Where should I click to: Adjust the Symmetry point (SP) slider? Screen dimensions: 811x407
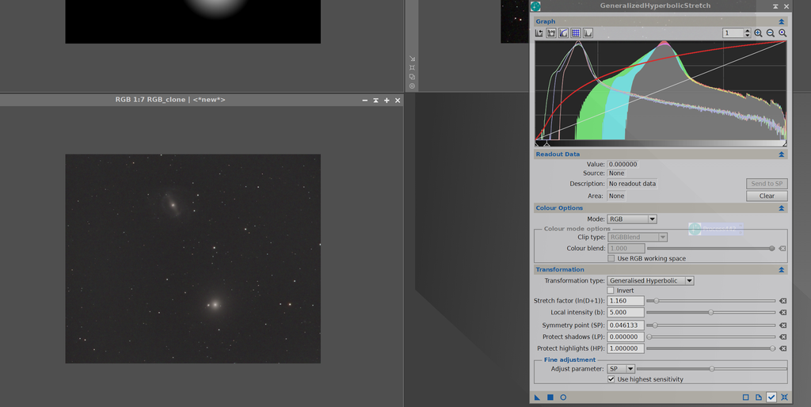tap(711, 325)
